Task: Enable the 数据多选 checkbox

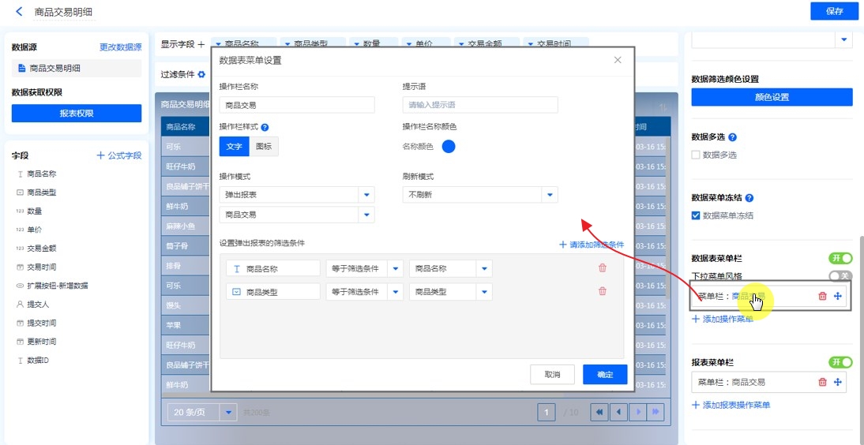Action: 696,155
